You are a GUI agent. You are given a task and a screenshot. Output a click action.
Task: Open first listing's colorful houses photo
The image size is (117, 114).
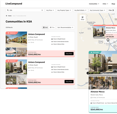pos(16,40)
